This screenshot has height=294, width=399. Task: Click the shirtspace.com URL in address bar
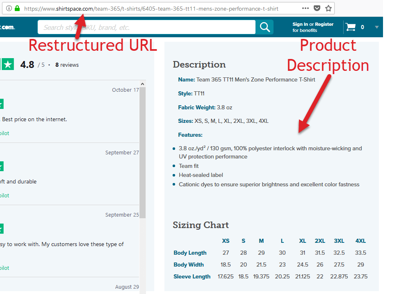pyautogui.click(x=151, y=9)
